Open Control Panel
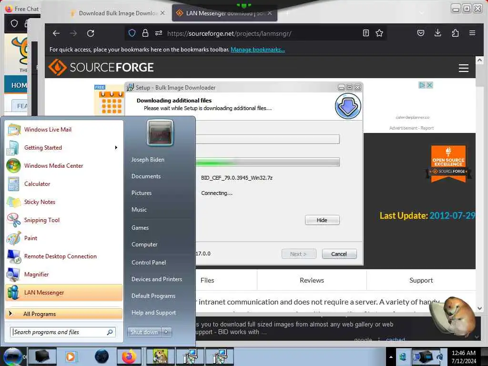 (x=149, y=263)
